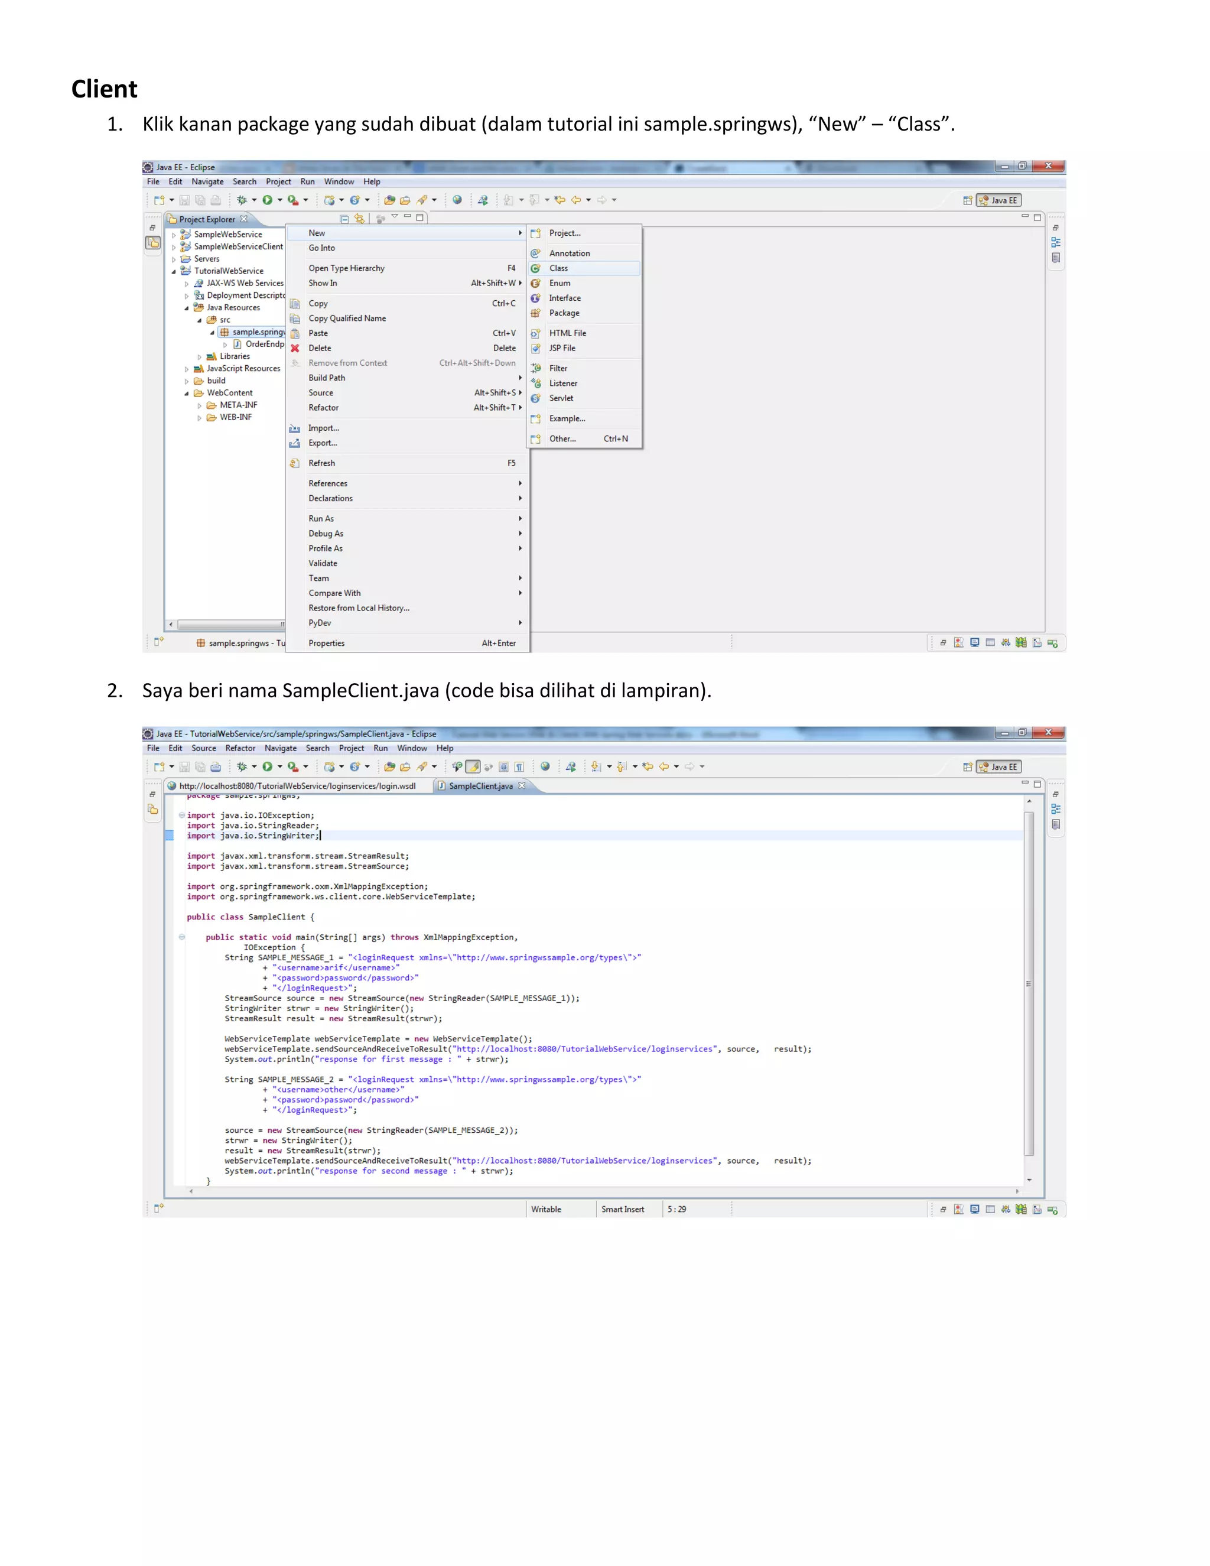Toggle Show Whitespace Characters pilcrow icon
The image size is (1210, 1566).
(519, 766)
